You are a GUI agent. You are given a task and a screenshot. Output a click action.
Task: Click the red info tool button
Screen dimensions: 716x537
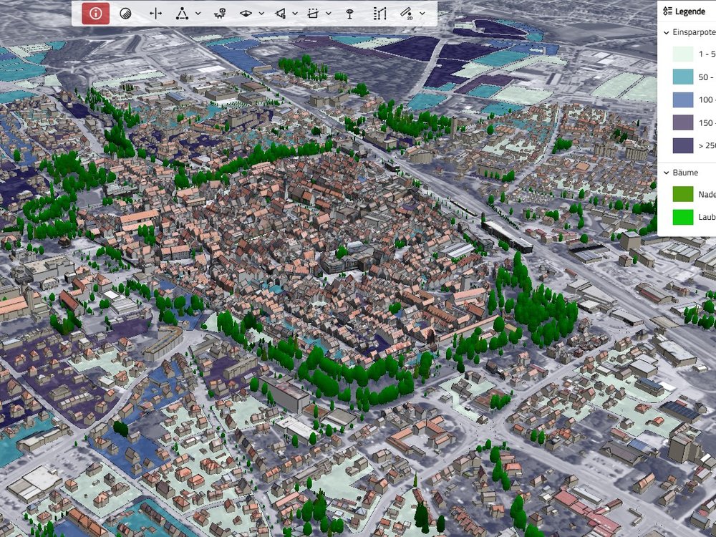click(95, 13)
